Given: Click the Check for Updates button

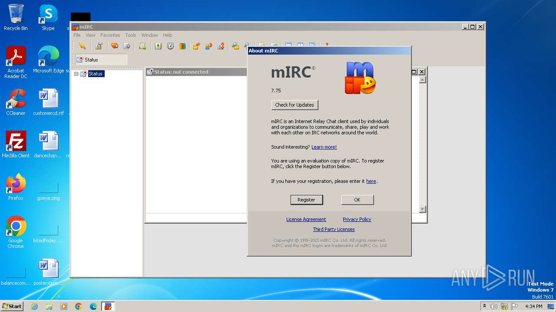Looking at the screenshot, I should point(295,105).
